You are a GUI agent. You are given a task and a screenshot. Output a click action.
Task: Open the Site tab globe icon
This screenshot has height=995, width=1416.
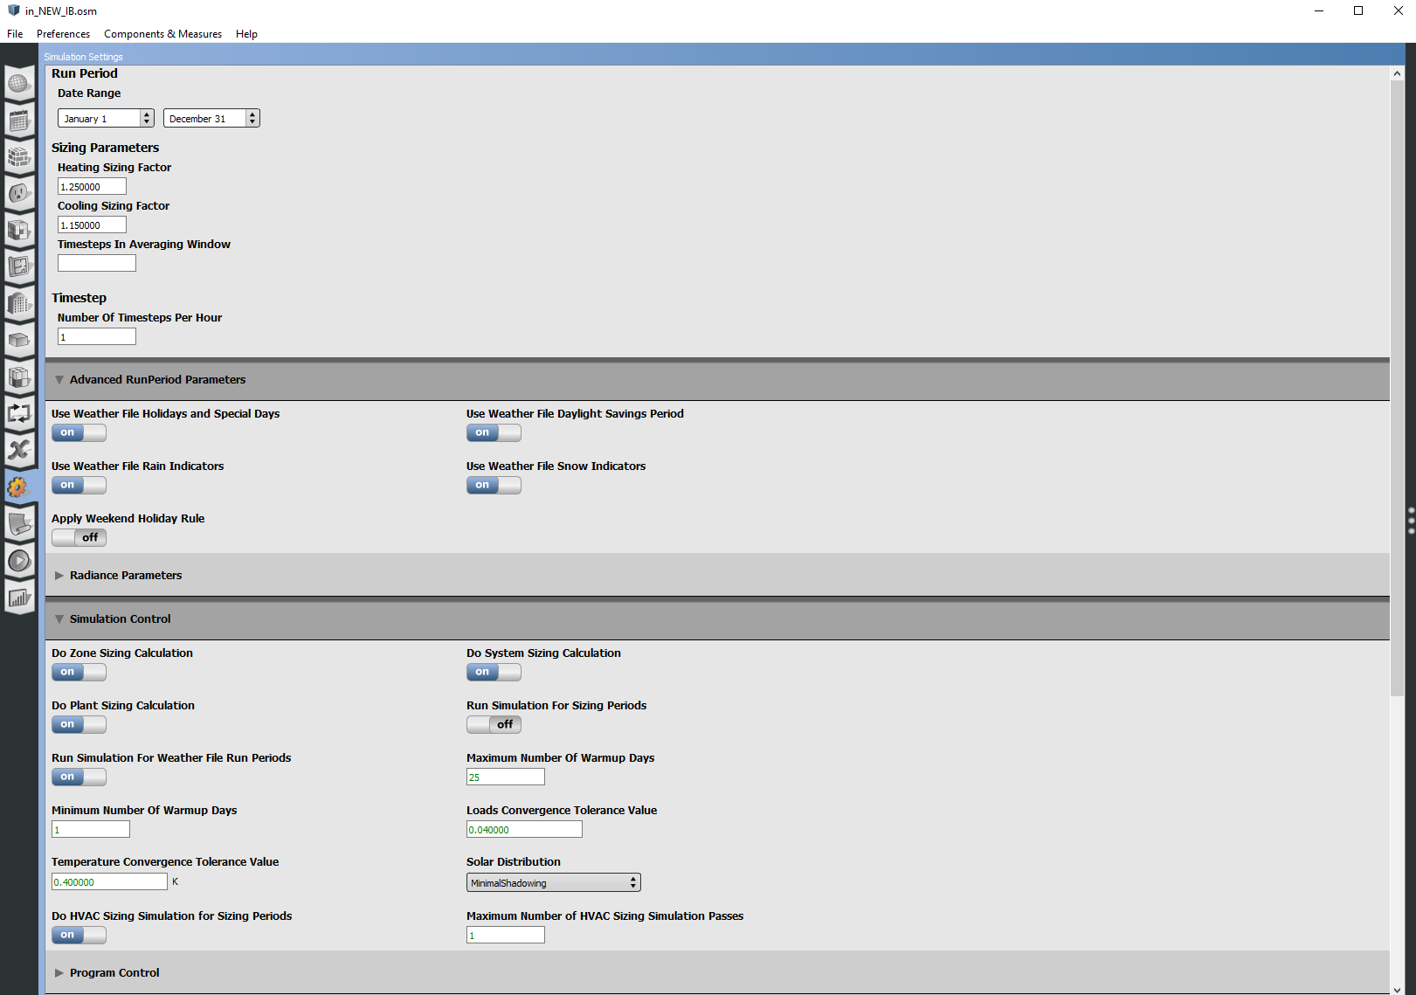[x=19, y=84]
